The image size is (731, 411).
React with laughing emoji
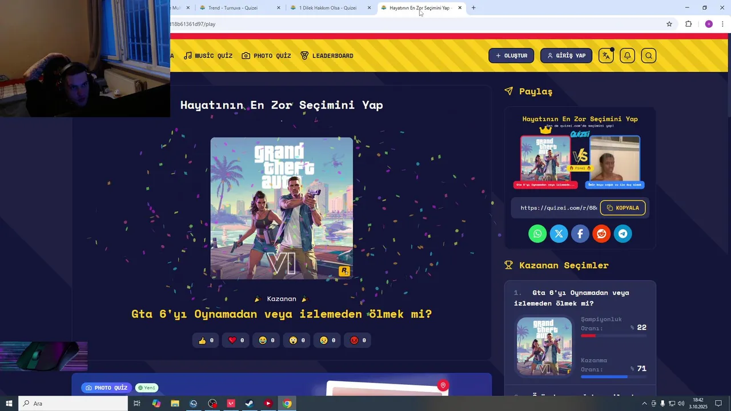266,340
